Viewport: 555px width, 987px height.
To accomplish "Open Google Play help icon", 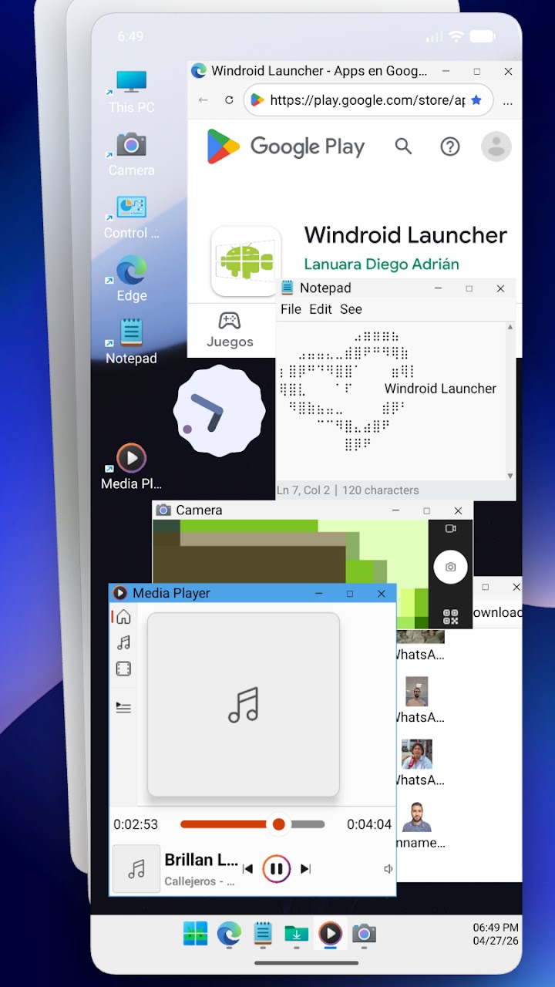I will pyautogui.click(x=449, y=147).
